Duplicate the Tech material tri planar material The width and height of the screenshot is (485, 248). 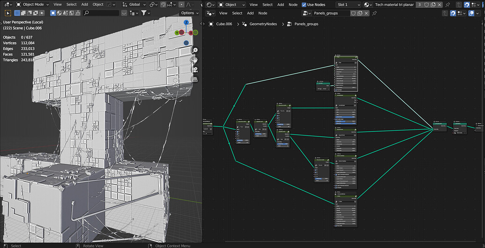point(433,5)
